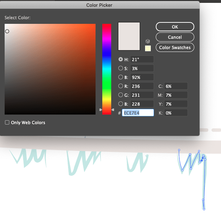Click the top-left anchor point of the selected path
221x217 pixels.
179,150
